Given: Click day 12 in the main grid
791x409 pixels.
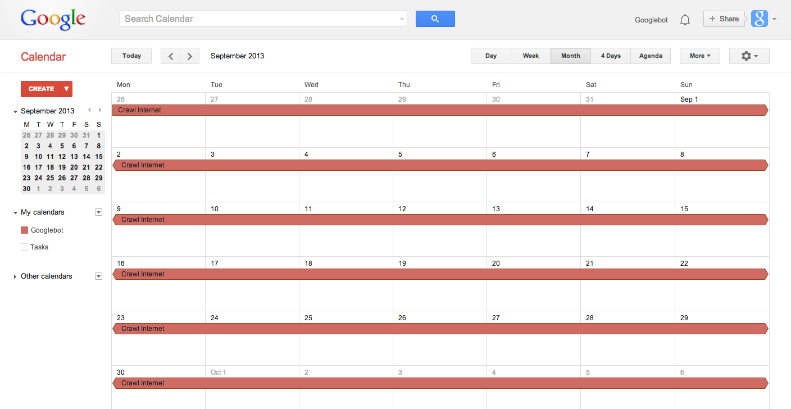Looking at the screenshot, I should 402,209.
